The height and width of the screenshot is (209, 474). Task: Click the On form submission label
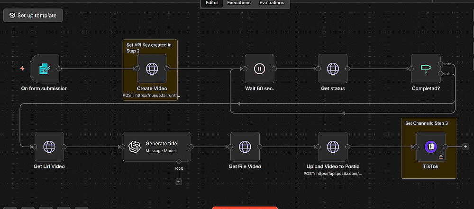tap(45, 89)
